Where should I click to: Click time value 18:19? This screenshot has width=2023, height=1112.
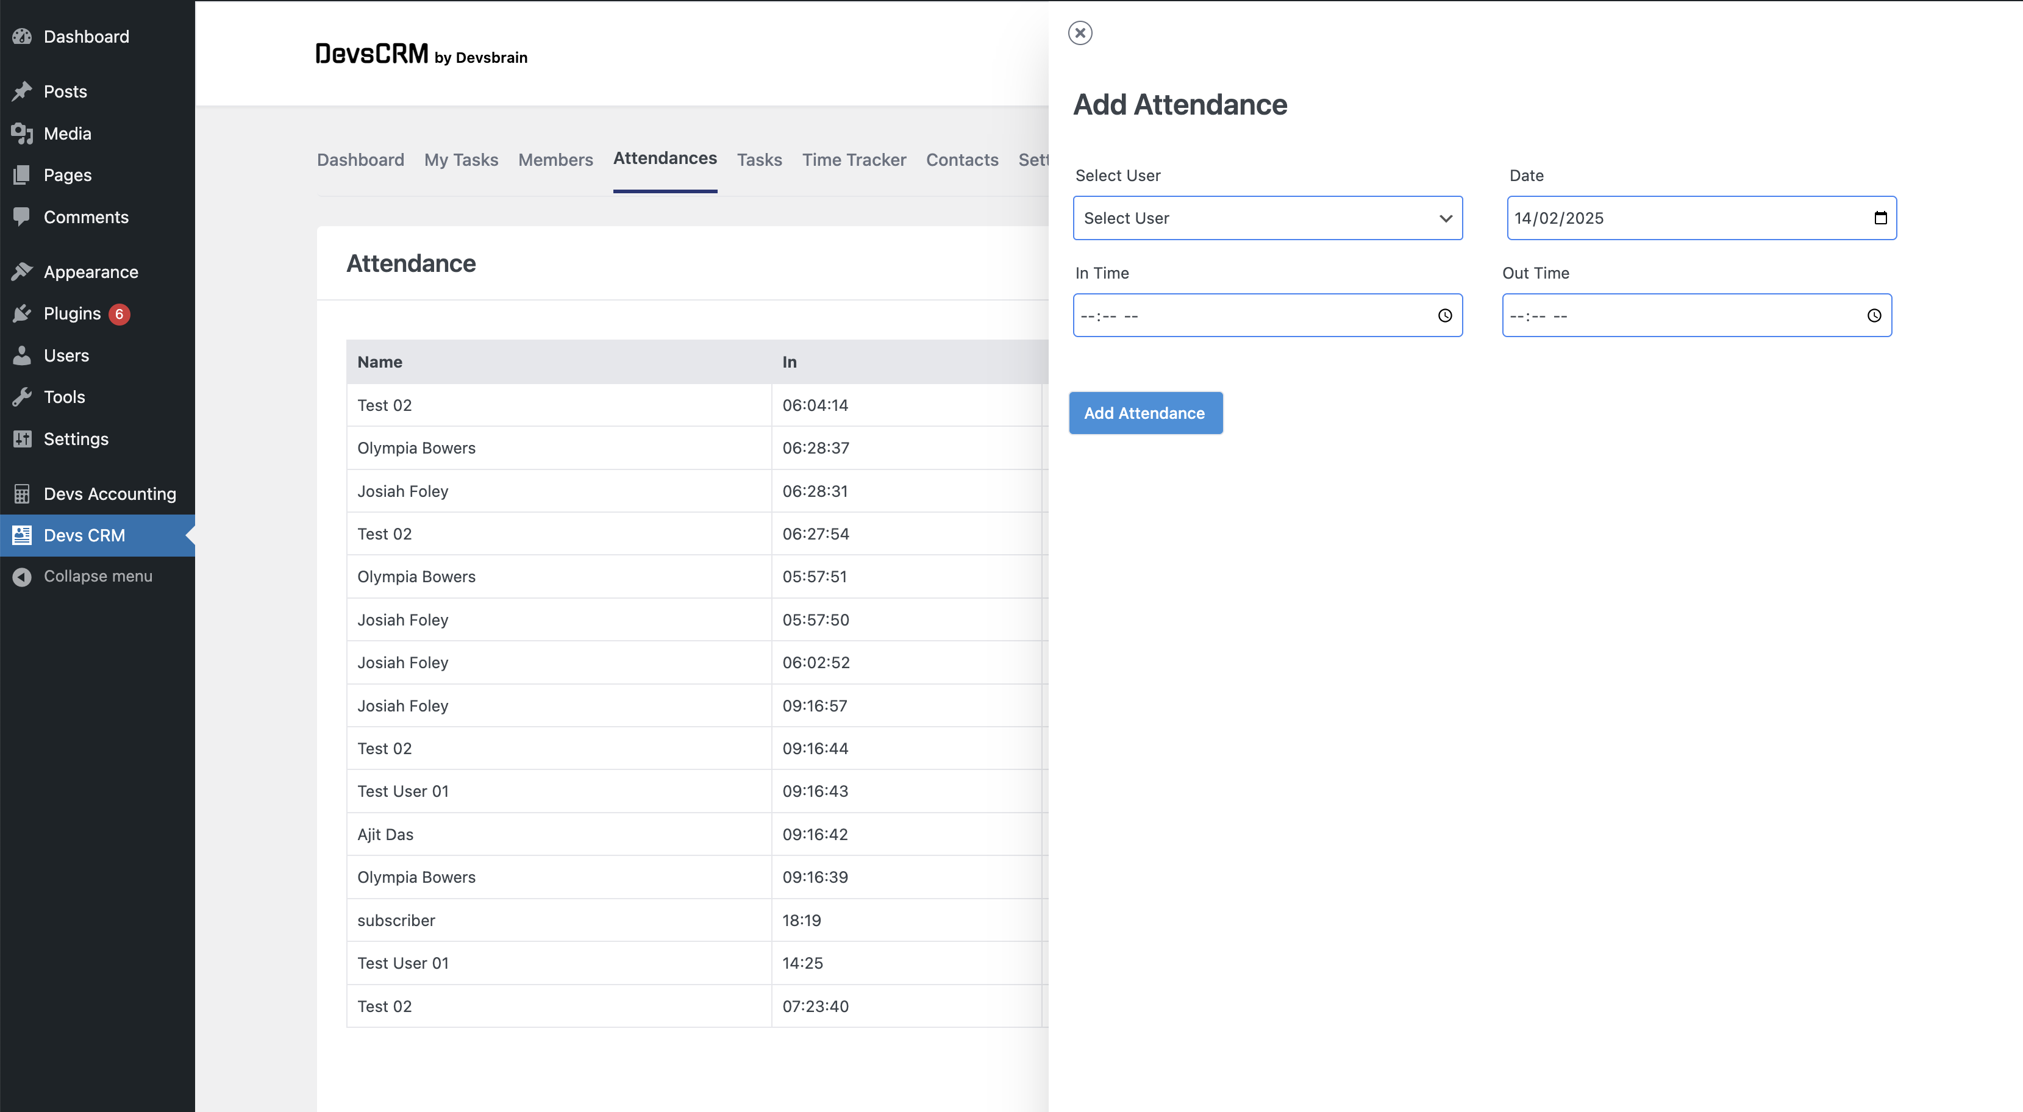click(x=801, y=921)
